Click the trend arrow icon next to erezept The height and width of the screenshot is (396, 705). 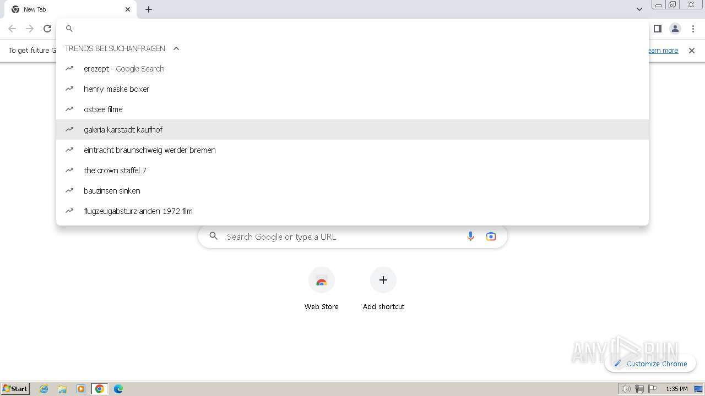(x=69, y=69)
